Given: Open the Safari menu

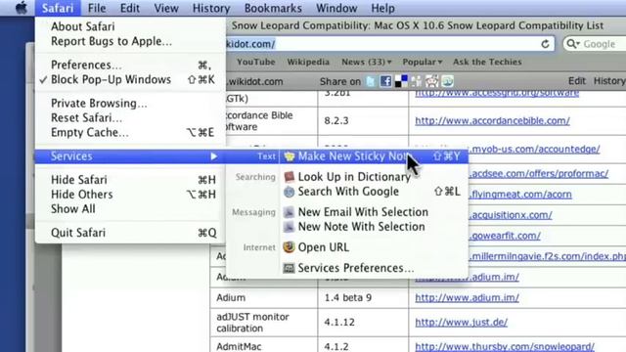Looking at the screenshot, I should [x=58, y=8].
